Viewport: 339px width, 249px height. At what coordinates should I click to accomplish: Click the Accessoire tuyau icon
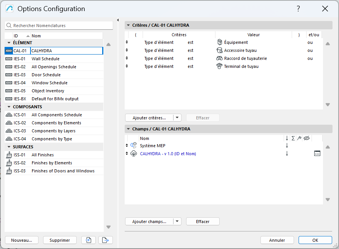219,50
